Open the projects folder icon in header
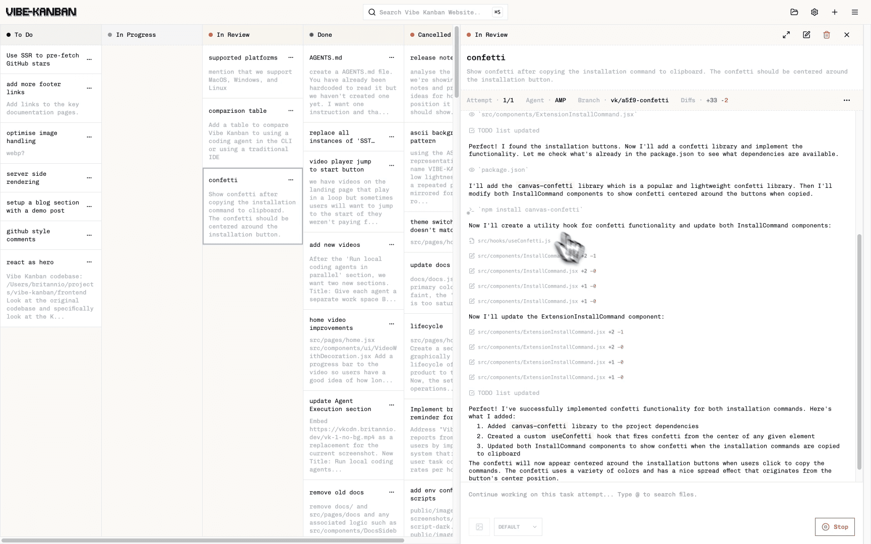The width and height of the screenshot is (871, 544). 794,12
